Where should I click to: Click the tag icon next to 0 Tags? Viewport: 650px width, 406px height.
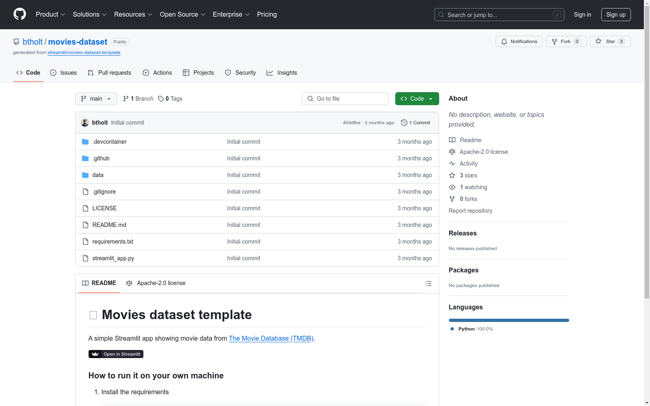(161, 99)
